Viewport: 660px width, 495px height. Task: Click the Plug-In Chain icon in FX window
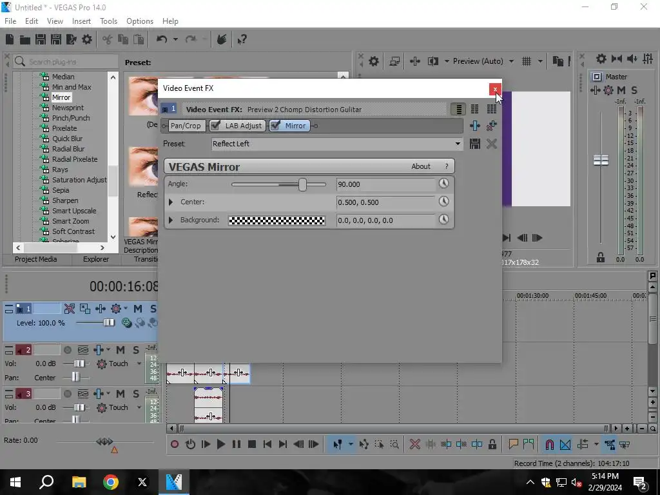(x=475, y=126)
